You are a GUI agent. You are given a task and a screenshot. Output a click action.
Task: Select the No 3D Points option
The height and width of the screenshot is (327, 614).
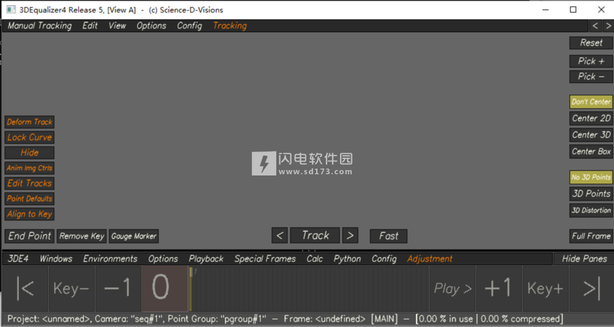pos(591,177)
